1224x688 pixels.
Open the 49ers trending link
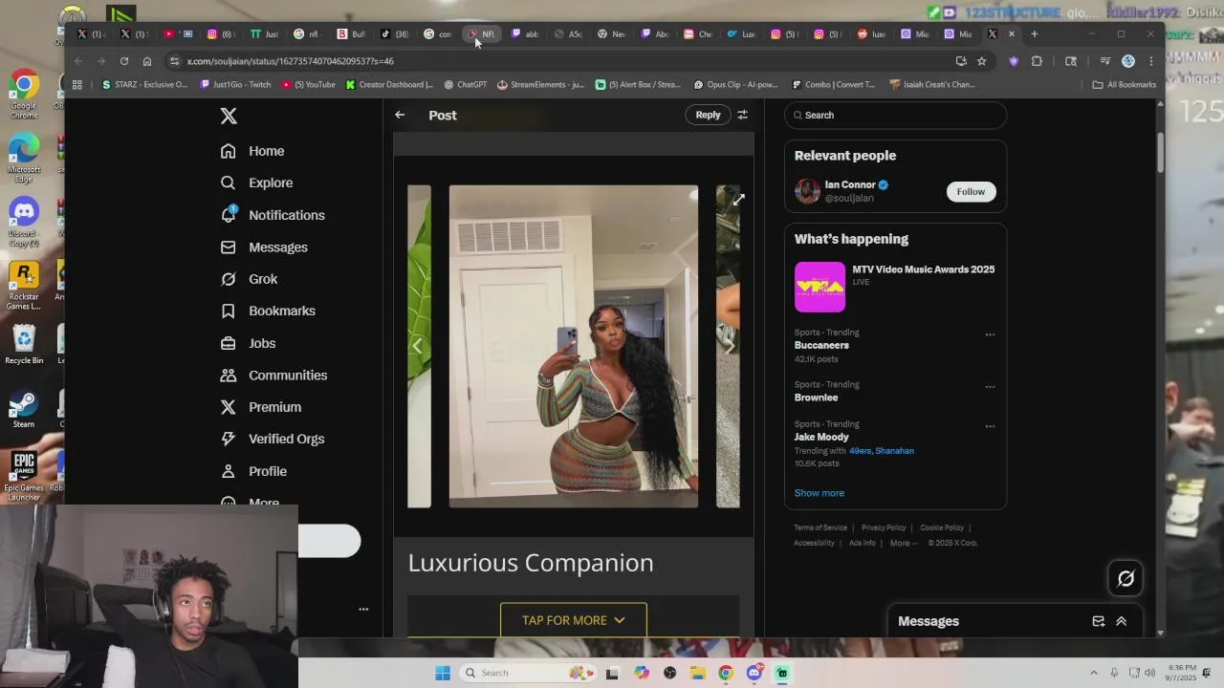[x=860, y=451]
